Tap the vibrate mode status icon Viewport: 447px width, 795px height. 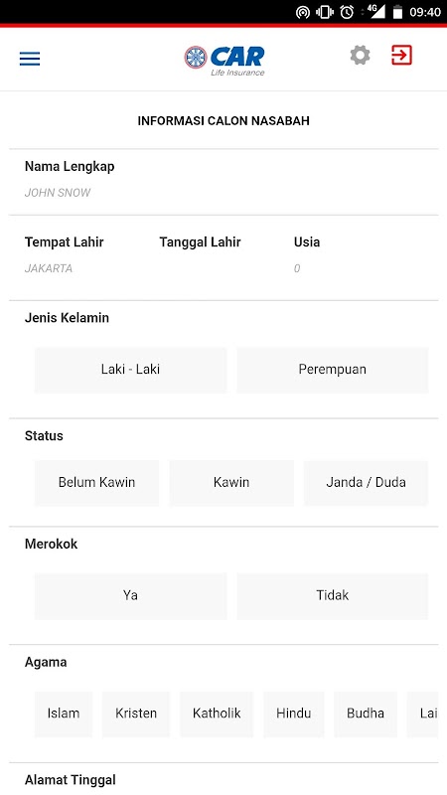325,12
